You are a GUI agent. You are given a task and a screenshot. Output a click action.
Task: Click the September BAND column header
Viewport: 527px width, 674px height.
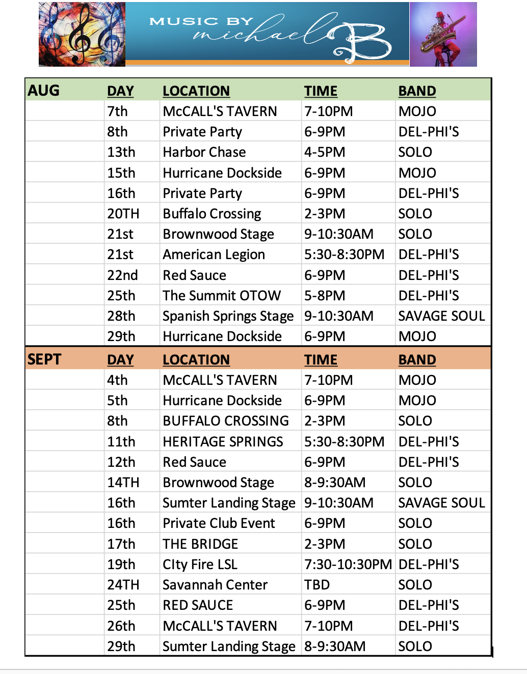click(x=417, y=360)
